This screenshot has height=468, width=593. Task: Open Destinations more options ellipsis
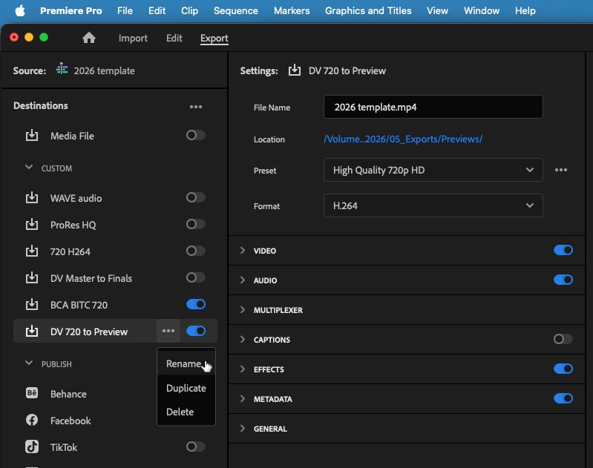[x=195, y=107]
